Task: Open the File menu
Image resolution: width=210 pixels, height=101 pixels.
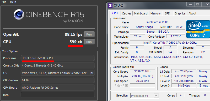Action: coord(4,2)
